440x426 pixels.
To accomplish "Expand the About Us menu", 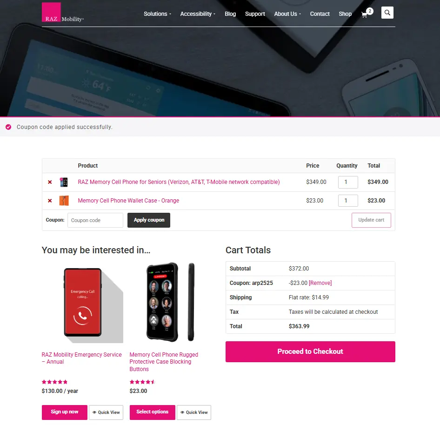I will (287, 14).
